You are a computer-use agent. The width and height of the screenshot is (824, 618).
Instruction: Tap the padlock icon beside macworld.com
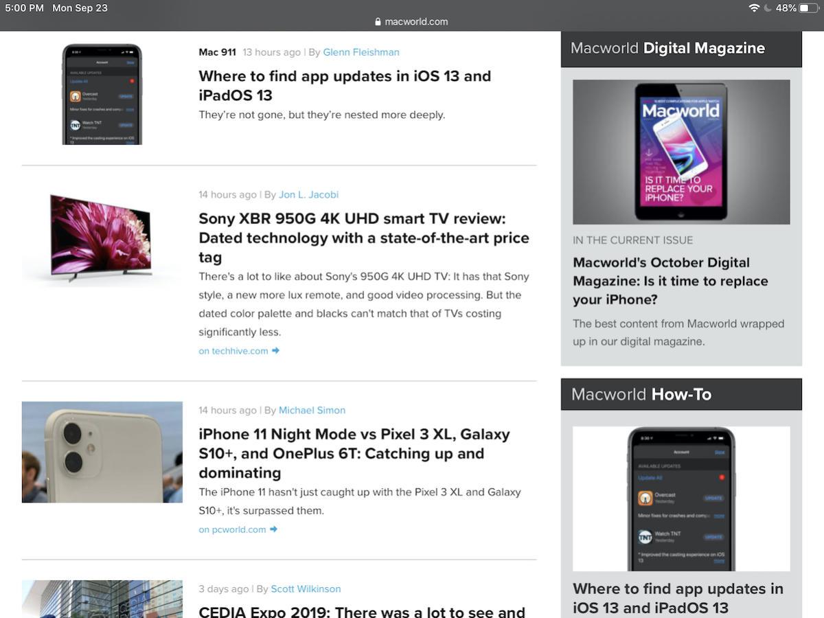tap(378, 22)
